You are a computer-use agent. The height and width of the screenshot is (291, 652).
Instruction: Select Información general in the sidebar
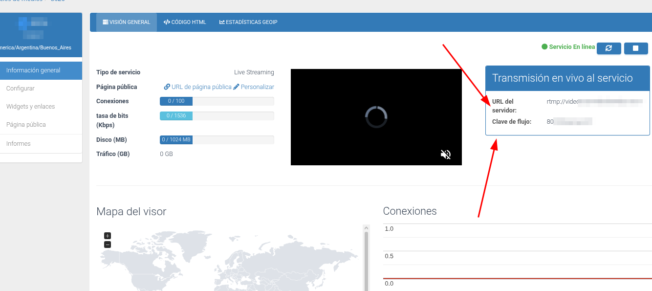tap(41, 70)
